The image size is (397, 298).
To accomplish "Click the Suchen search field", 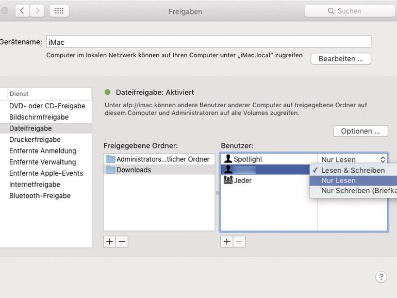I will coord(351,11).
